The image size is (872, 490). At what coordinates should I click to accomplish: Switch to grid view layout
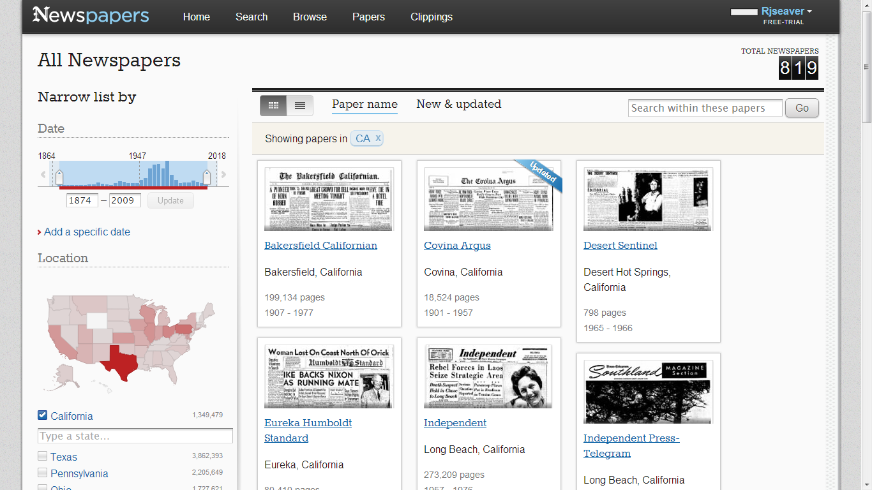(273, 105)
